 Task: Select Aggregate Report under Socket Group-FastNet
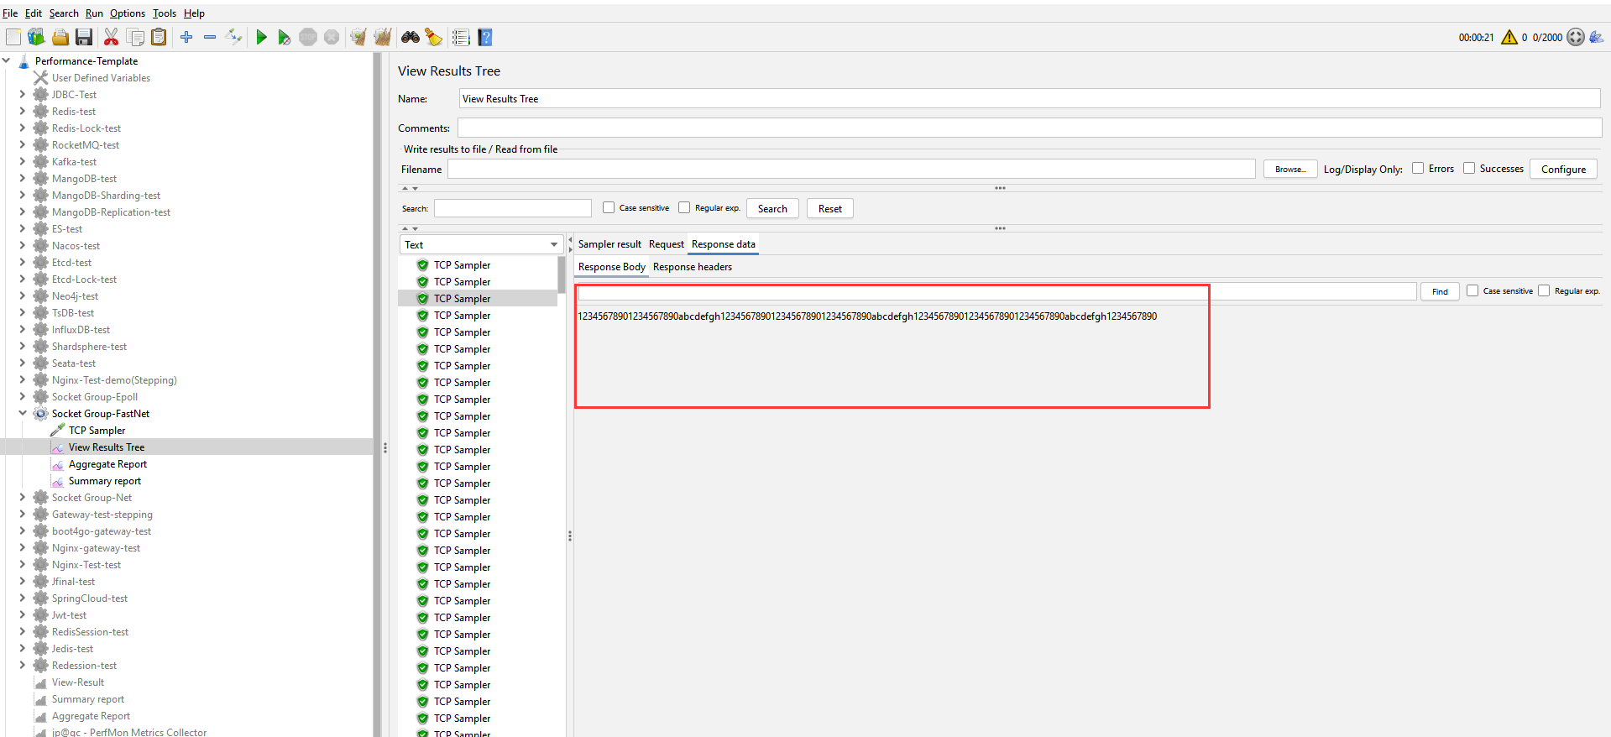point(107,463)
